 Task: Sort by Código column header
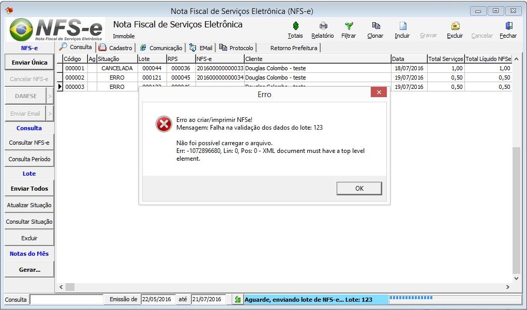[76, 59]
